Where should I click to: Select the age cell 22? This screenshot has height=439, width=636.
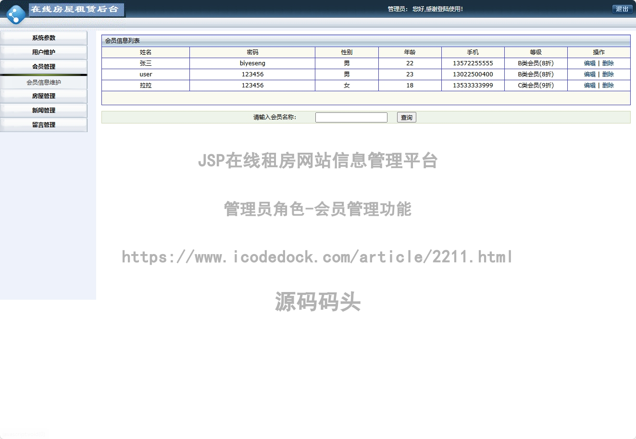tap(410, 63)
